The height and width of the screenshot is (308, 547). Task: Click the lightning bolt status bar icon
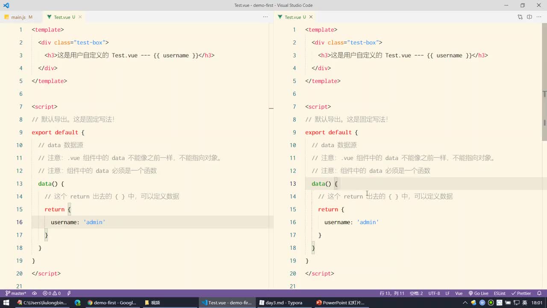pyautogui.click(x=69, y=293)
